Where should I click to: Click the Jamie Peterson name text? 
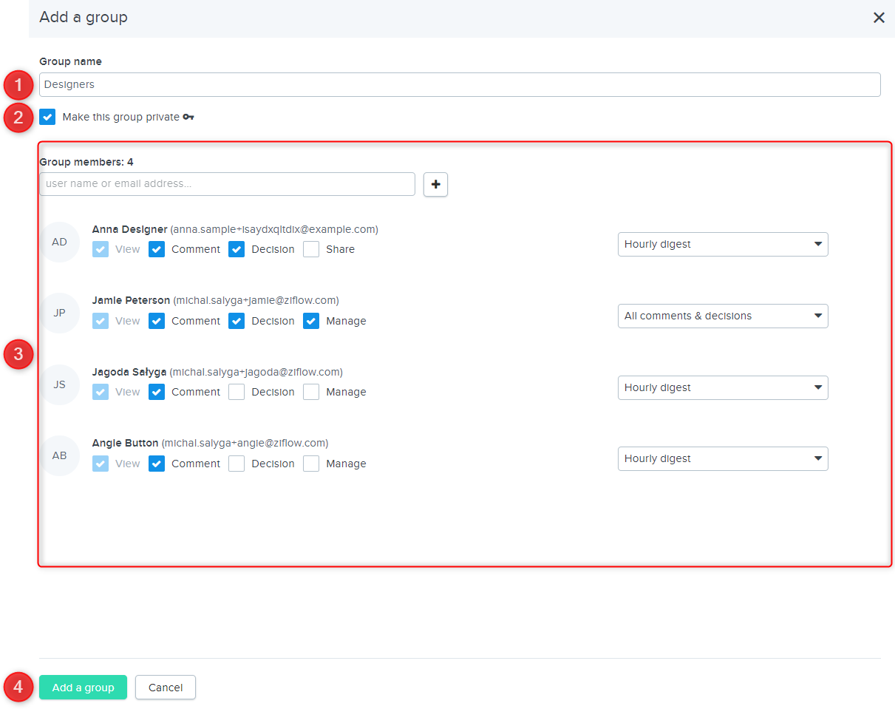pyautogui.click(x=131, y=300)
